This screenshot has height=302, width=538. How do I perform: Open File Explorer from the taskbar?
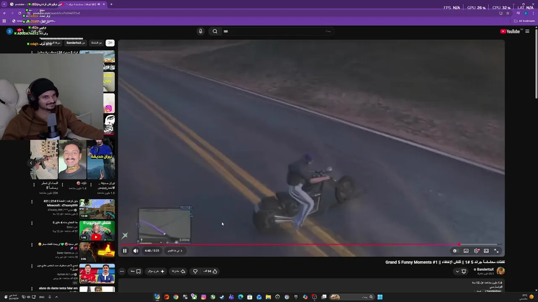click(268, 297)
